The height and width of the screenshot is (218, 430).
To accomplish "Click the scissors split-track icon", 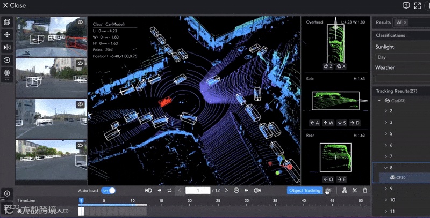I will 355,190.
